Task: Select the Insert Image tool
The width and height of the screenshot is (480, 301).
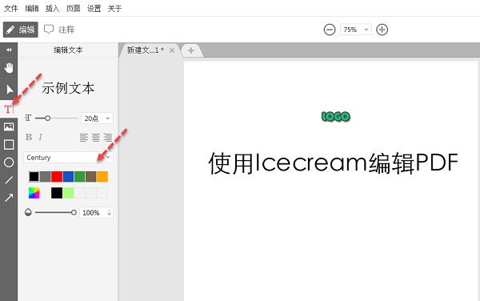Action: pyautogui.click(x=9, y=126)
